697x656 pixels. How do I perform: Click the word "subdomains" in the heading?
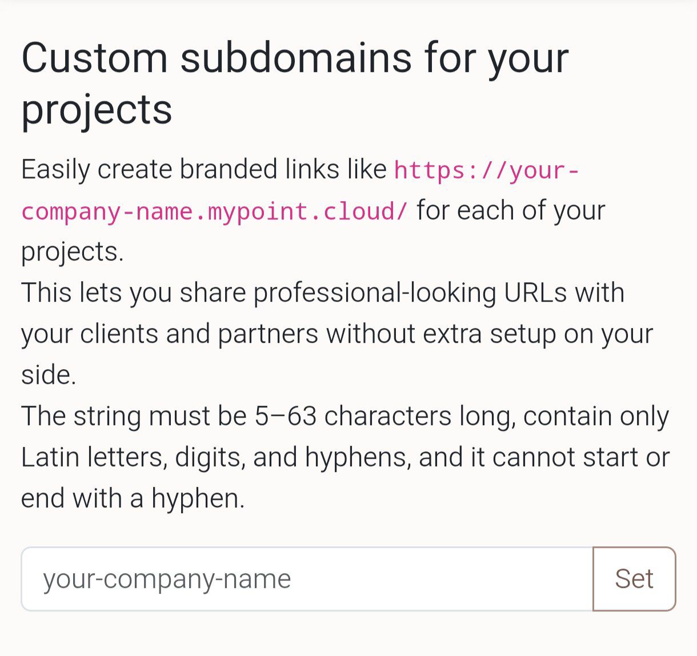tap(296, 58)
